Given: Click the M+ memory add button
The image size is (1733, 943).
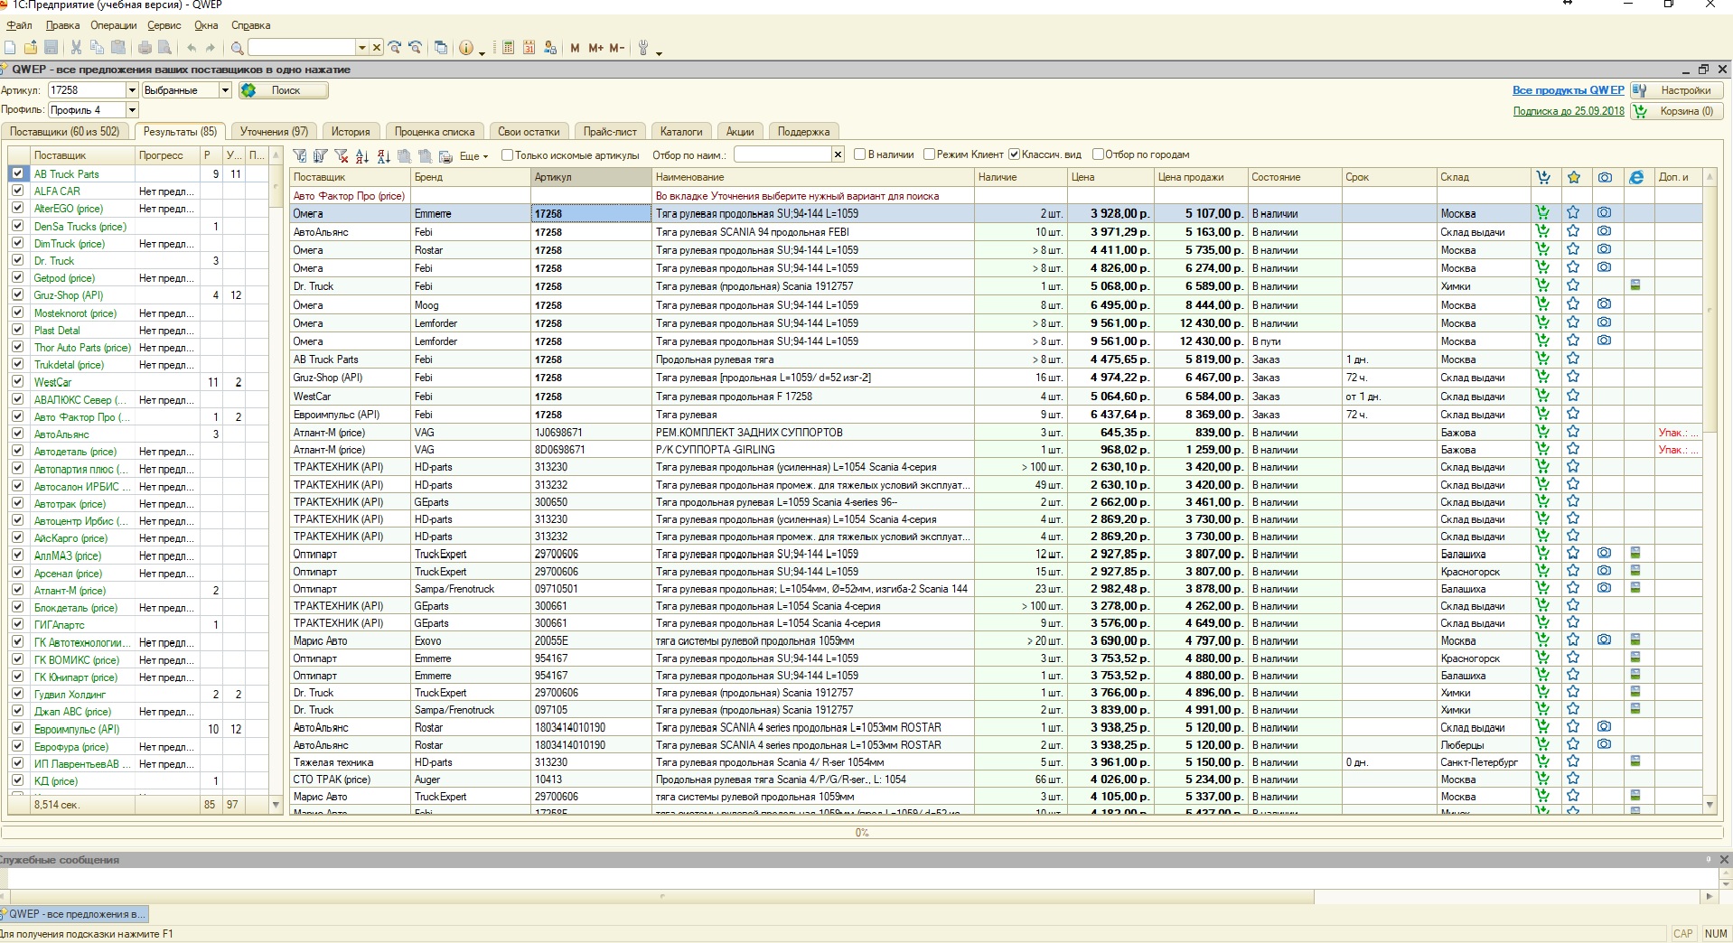Looking at the screenshot, I should tap(595, 48).
